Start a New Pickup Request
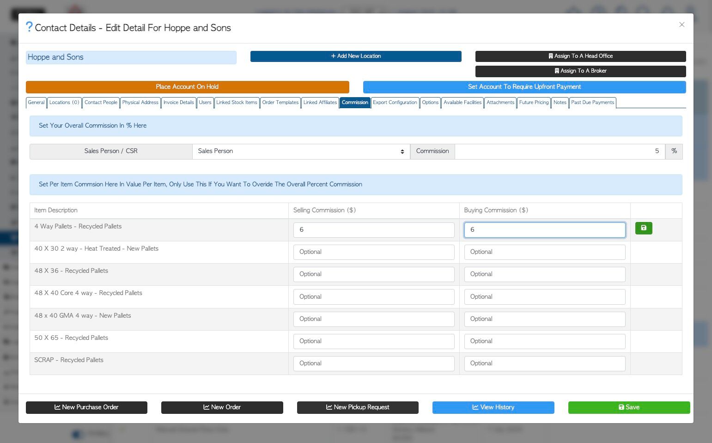 [358, 407]
